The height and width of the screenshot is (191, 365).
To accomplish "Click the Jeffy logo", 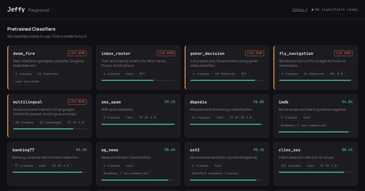I will pos(16,9).
